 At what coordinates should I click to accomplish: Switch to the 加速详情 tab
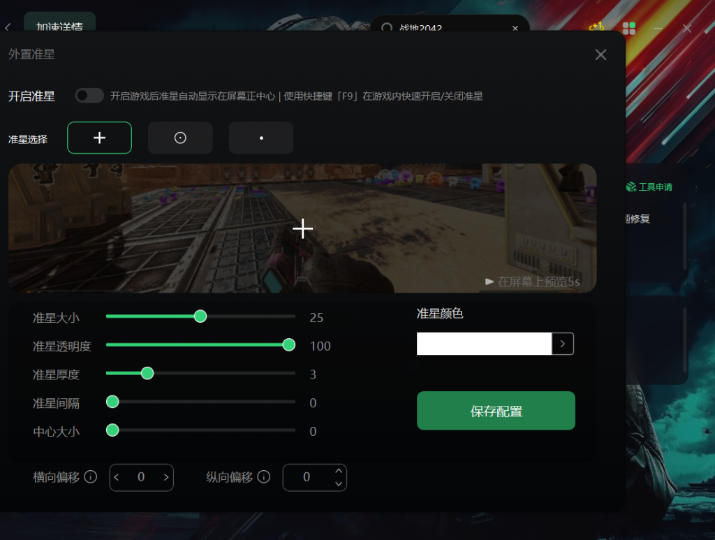(59, 27)
